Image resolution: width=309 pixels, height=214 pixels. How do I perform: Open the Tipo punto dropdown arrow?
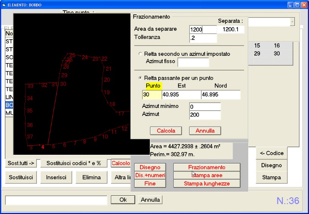tap(292, 22)
